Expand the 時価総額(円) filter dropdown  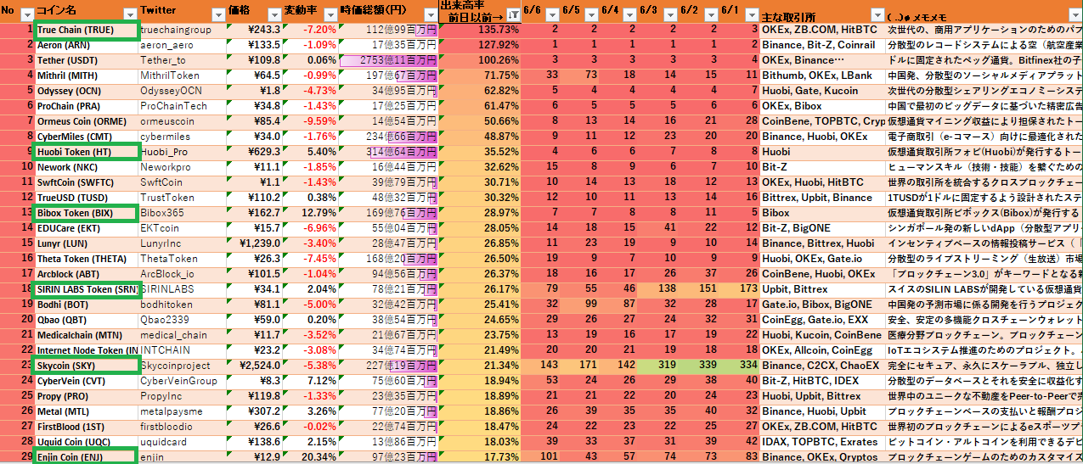click(x=431, y=14)
